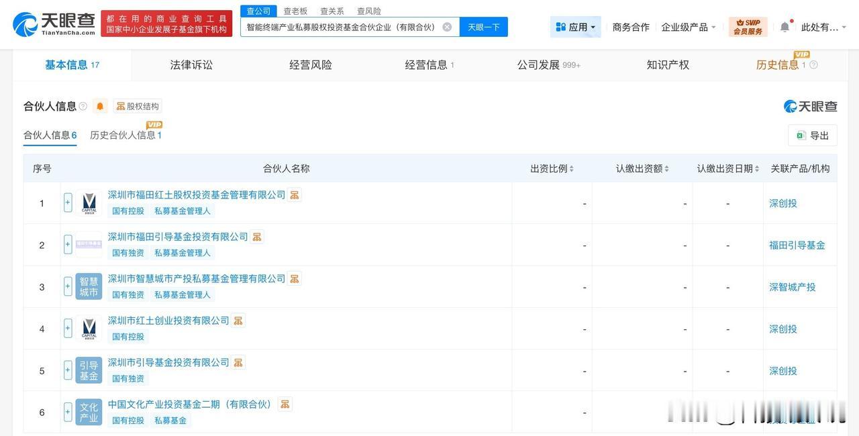Open the 基本信息 tab
859x436 pixels.
click(72, 65)
